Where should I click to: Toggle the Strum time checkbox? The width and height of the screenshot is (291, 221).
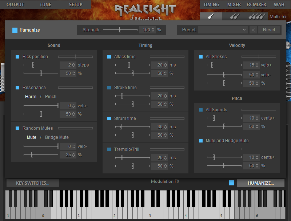pyautogui.click(x=109, y=118)
